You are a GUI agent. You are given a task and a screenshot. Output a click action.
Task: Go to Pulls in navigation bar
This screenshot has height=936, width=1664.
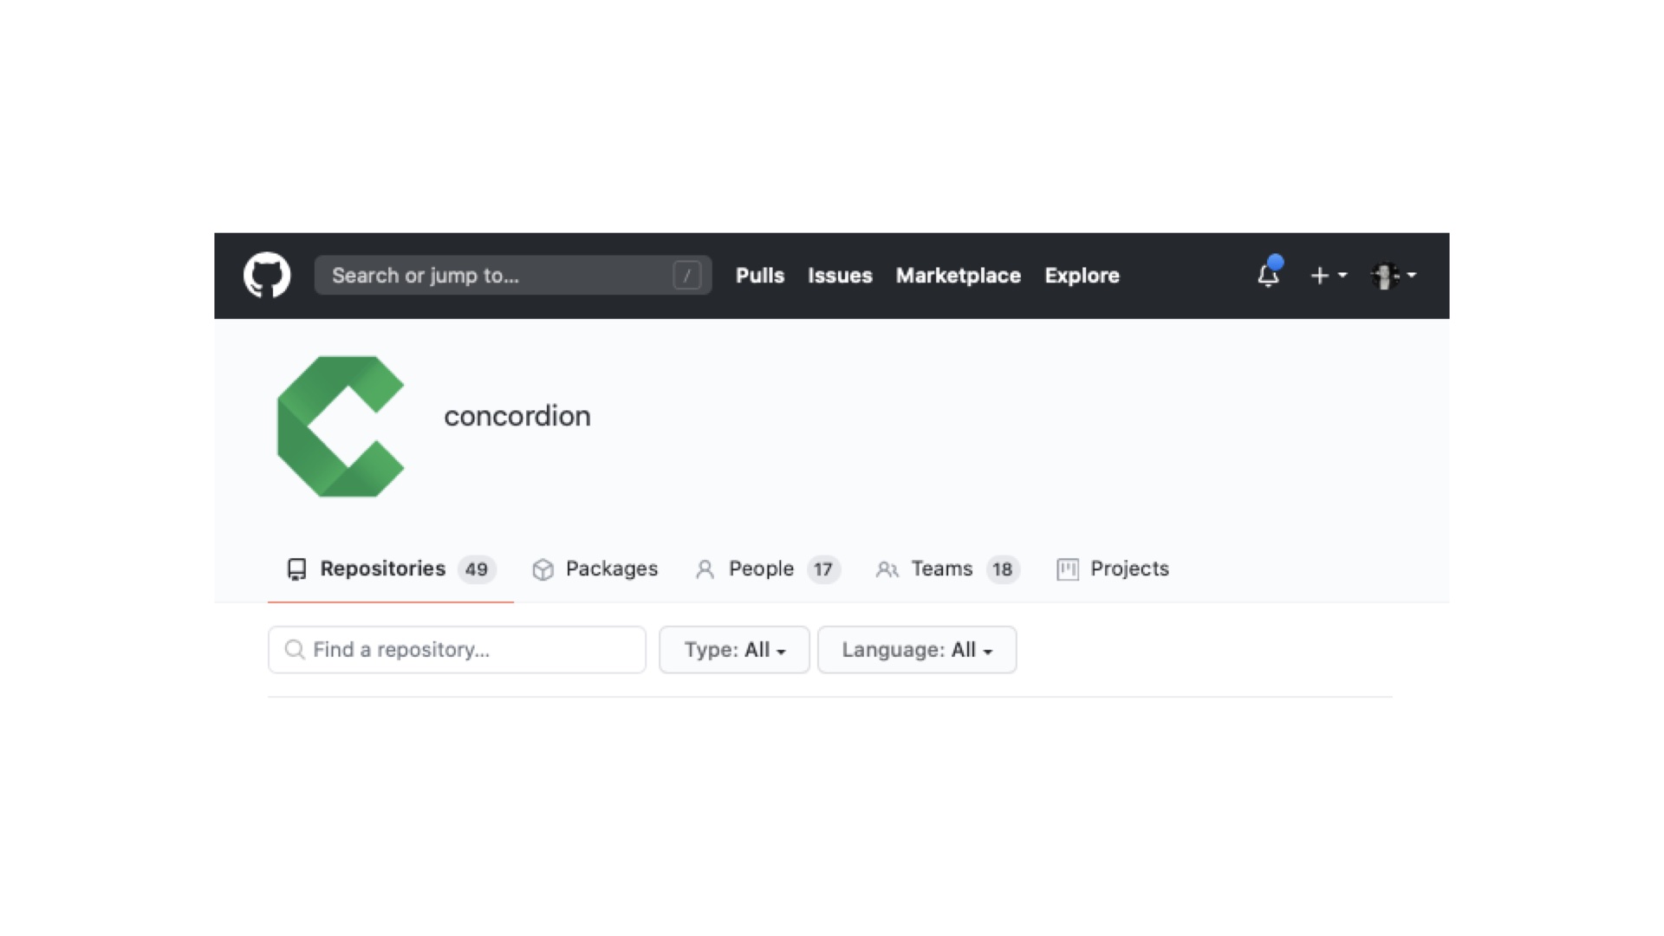click(760, 276)
